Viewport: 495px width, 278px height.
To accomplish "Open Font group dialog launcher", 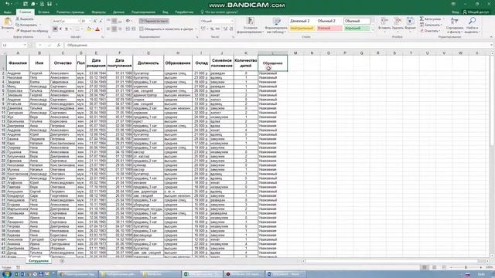I will pos(103,37).
